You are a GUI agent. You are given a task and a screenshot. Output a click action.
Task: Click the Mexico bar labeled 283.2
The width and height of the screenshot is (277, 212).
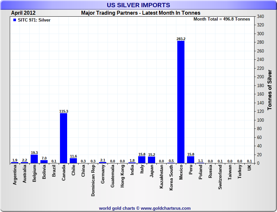181,102
